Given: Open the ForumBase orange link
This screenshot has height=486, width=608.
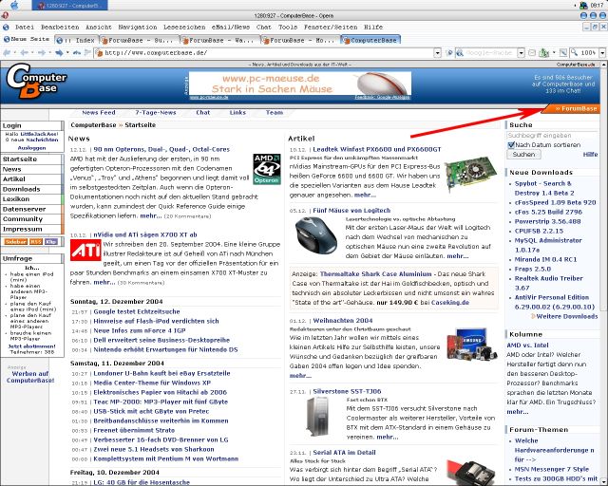Looking at the screenshot, I should 576,108.
